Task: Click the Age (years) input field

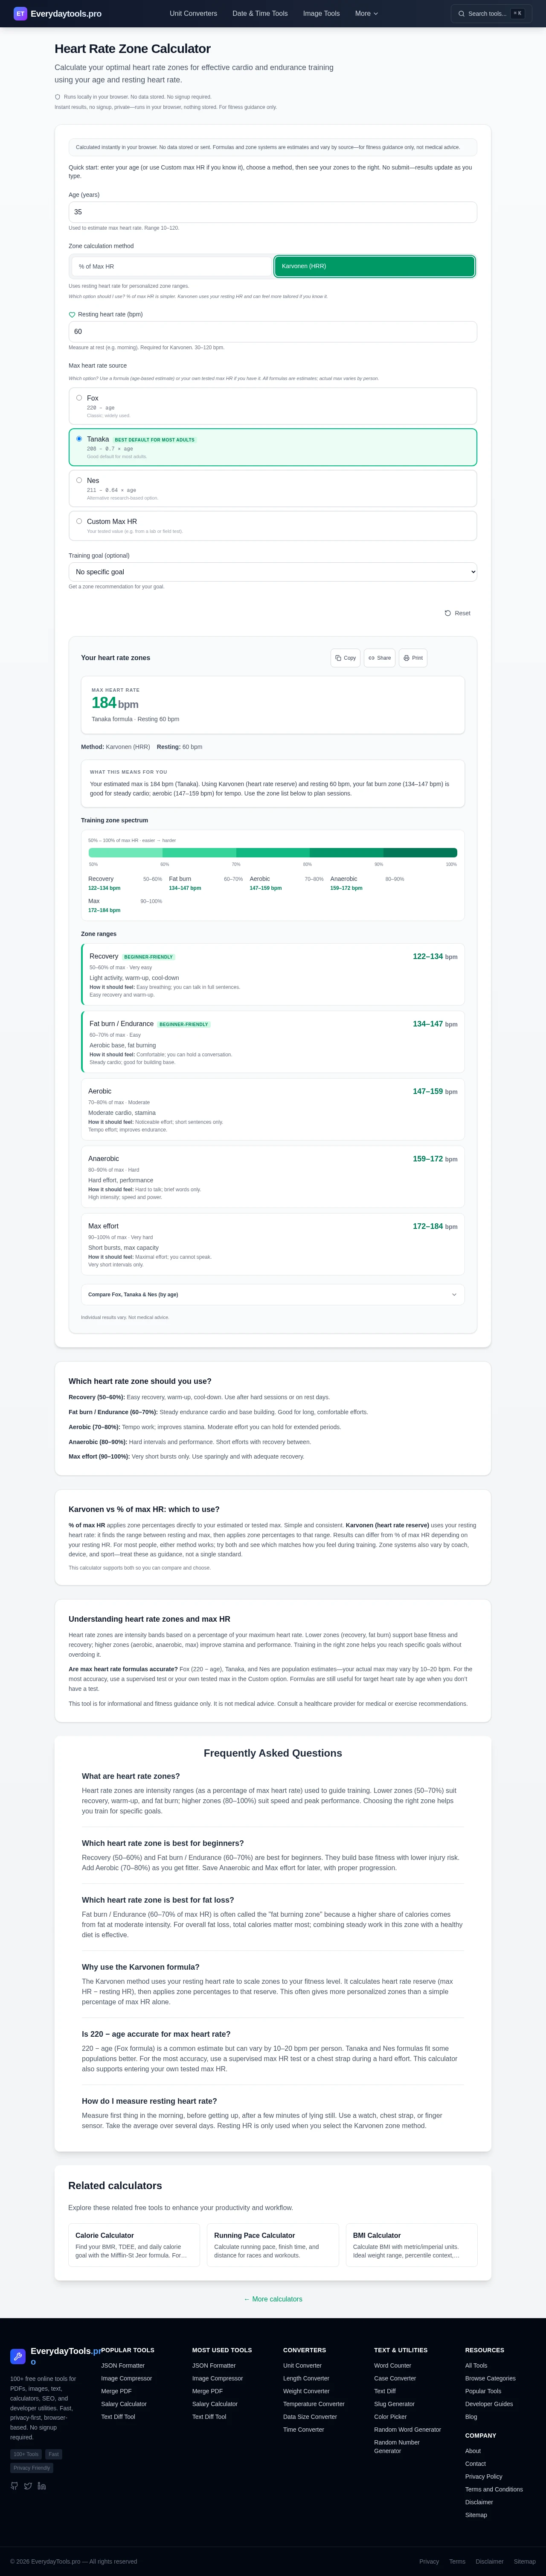Action: (273, 212)
